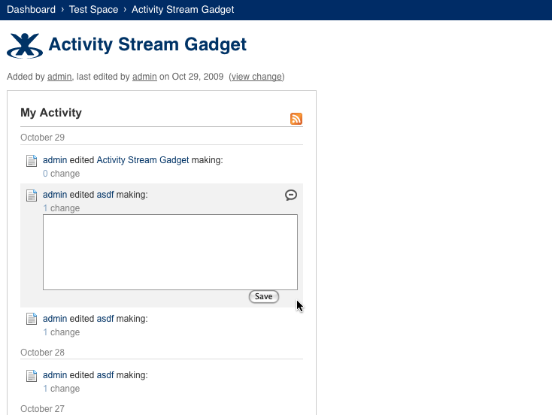Open admin profile after 'last edited by'
The image size is (552, 415).
[144, 77]
